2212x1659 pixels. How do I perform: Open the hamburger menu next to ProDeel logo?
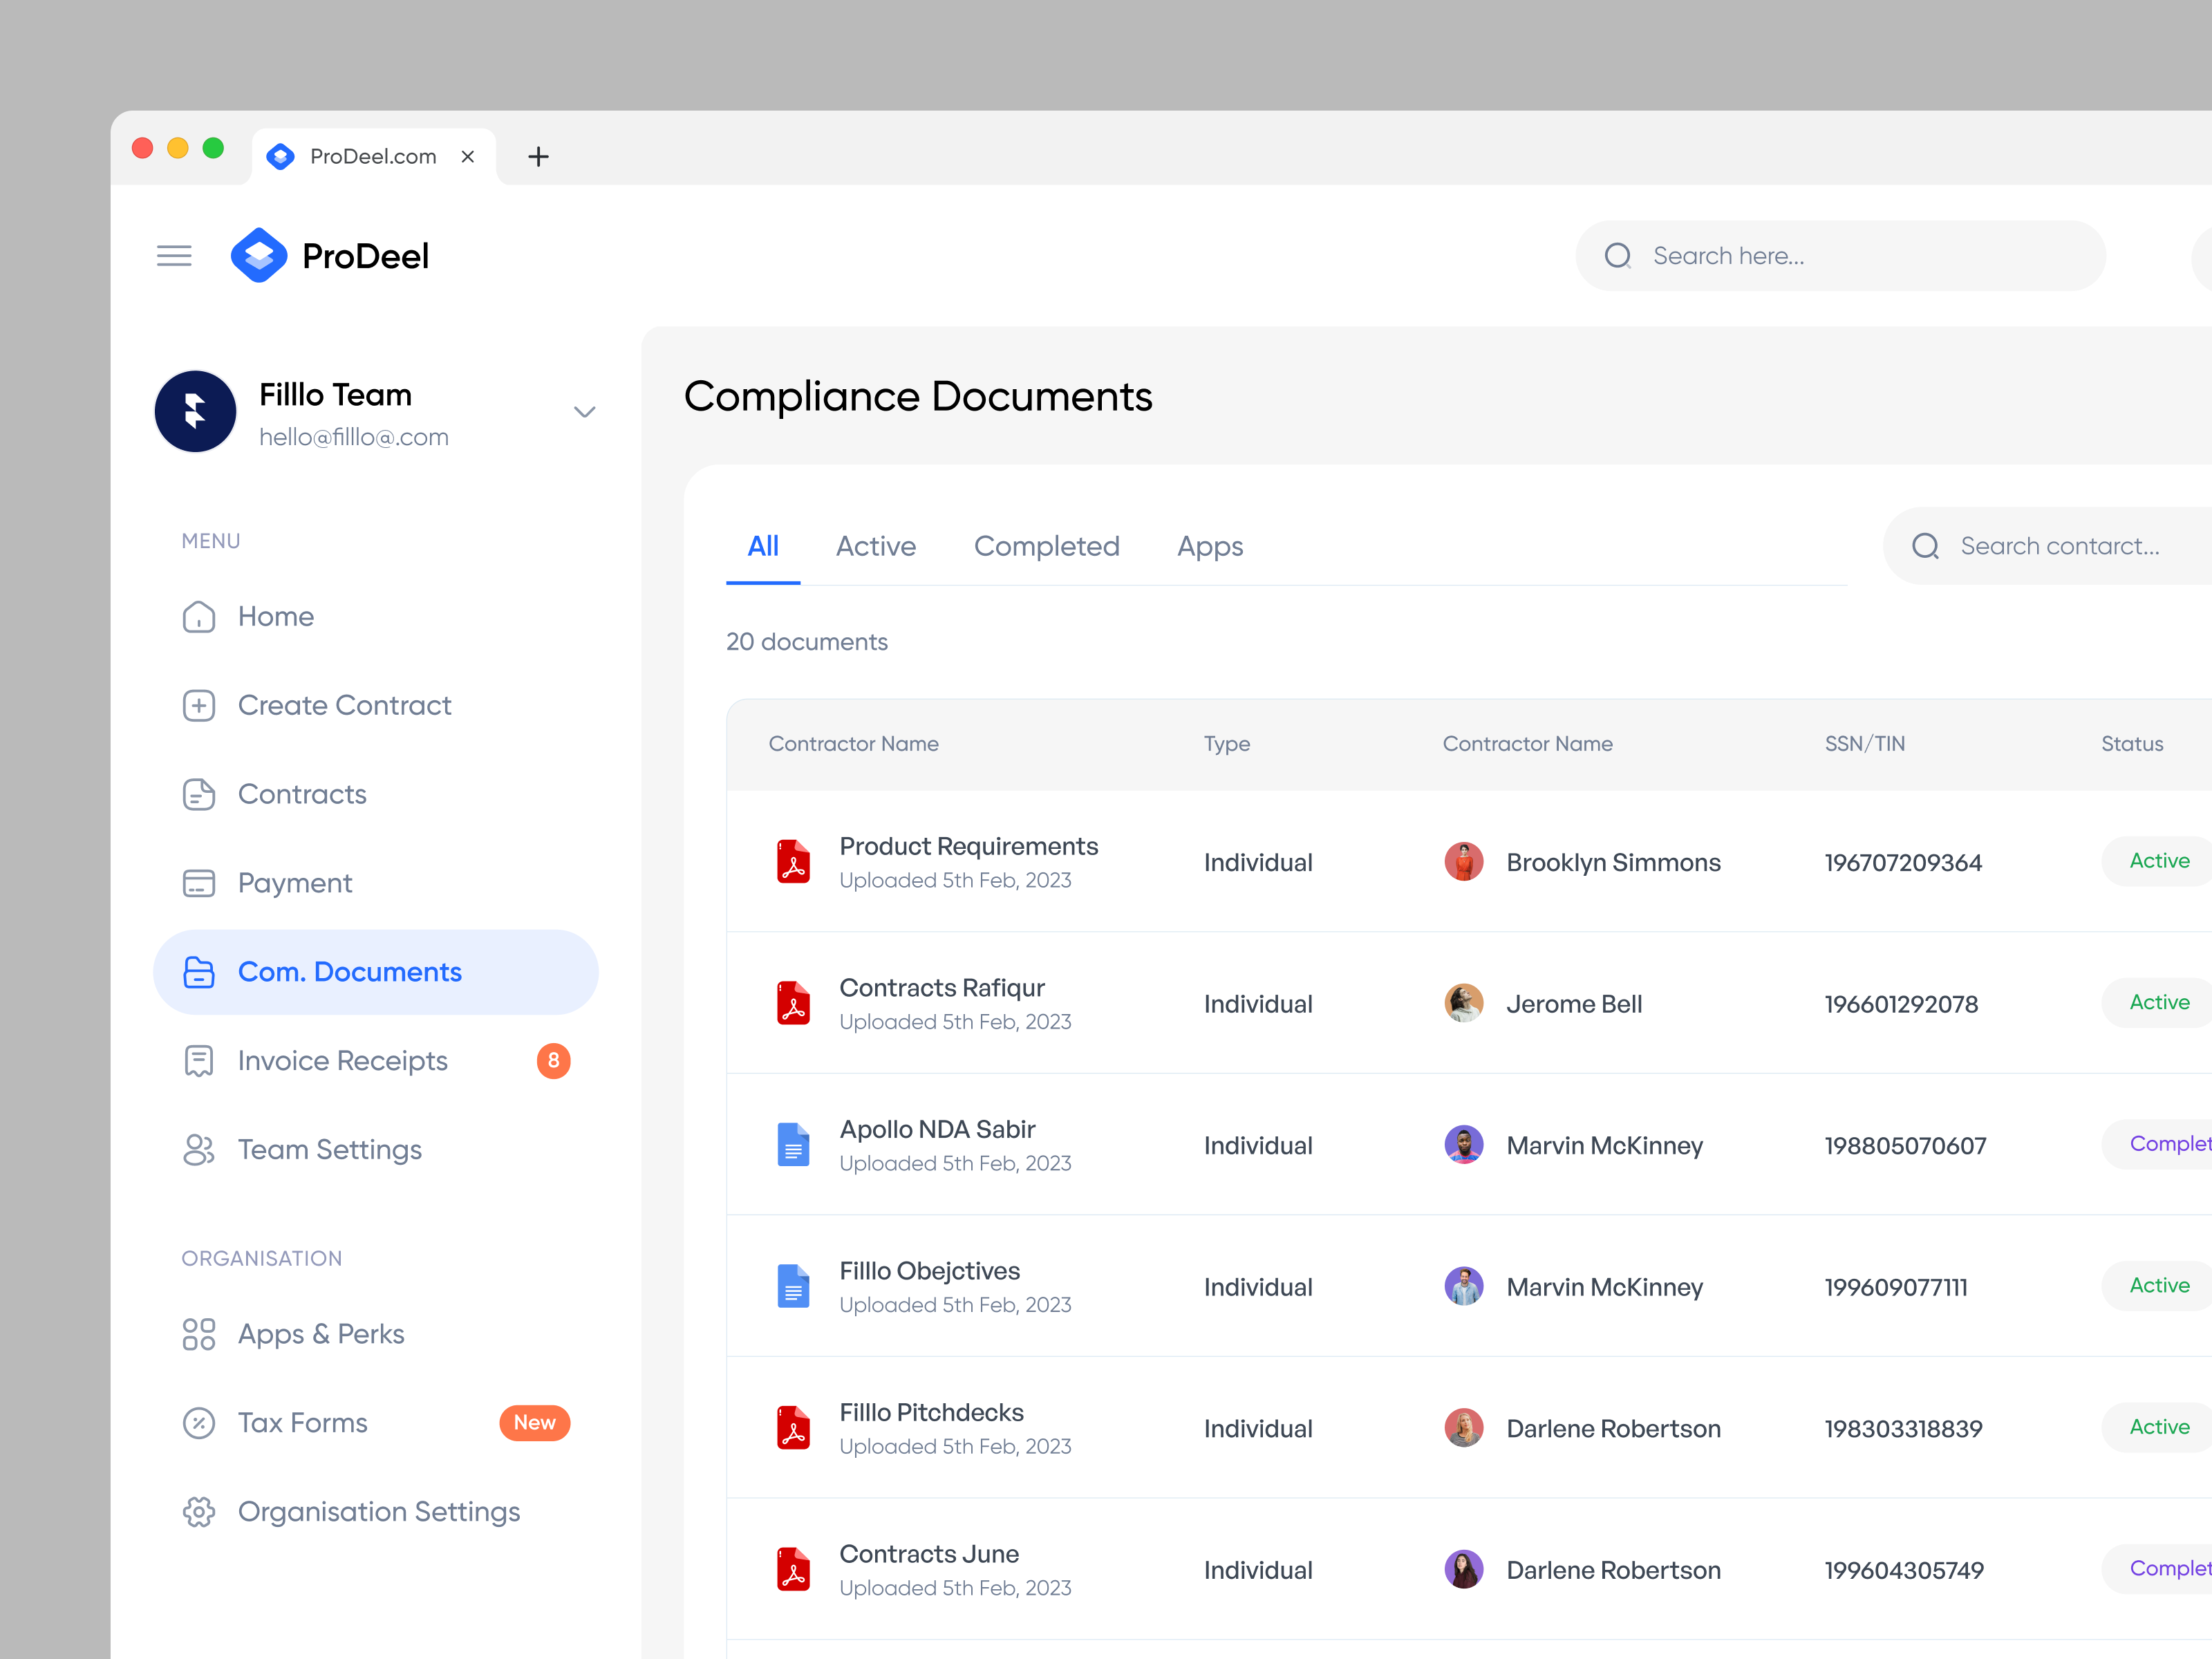click(x=174, y=255)
